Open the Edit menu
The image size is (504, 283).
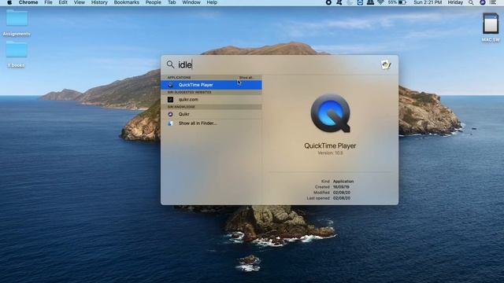(63, 2)
